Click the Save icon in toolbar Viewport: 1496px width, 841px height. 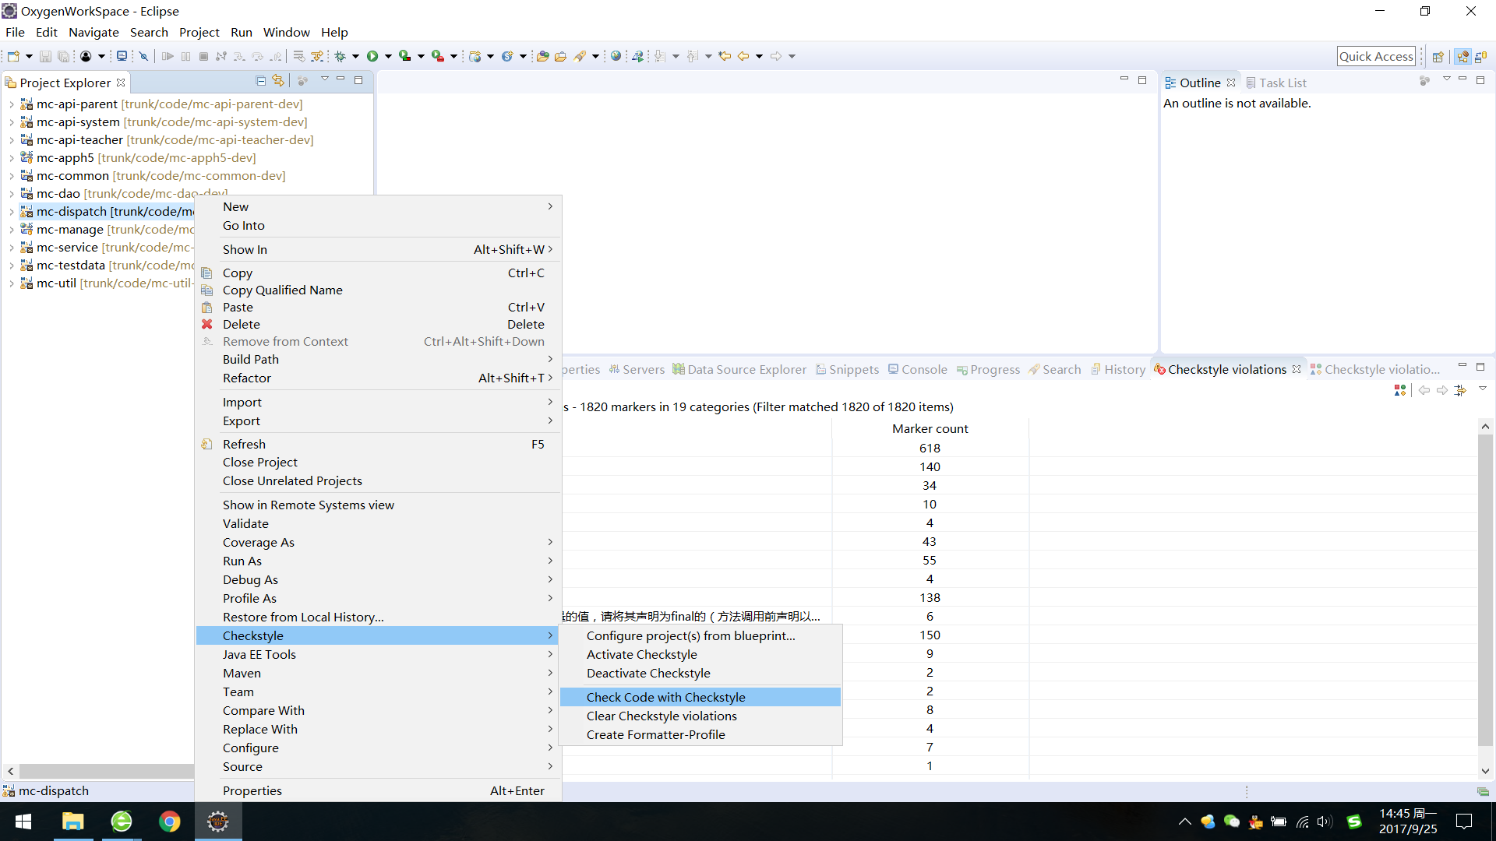coord(45,56)
